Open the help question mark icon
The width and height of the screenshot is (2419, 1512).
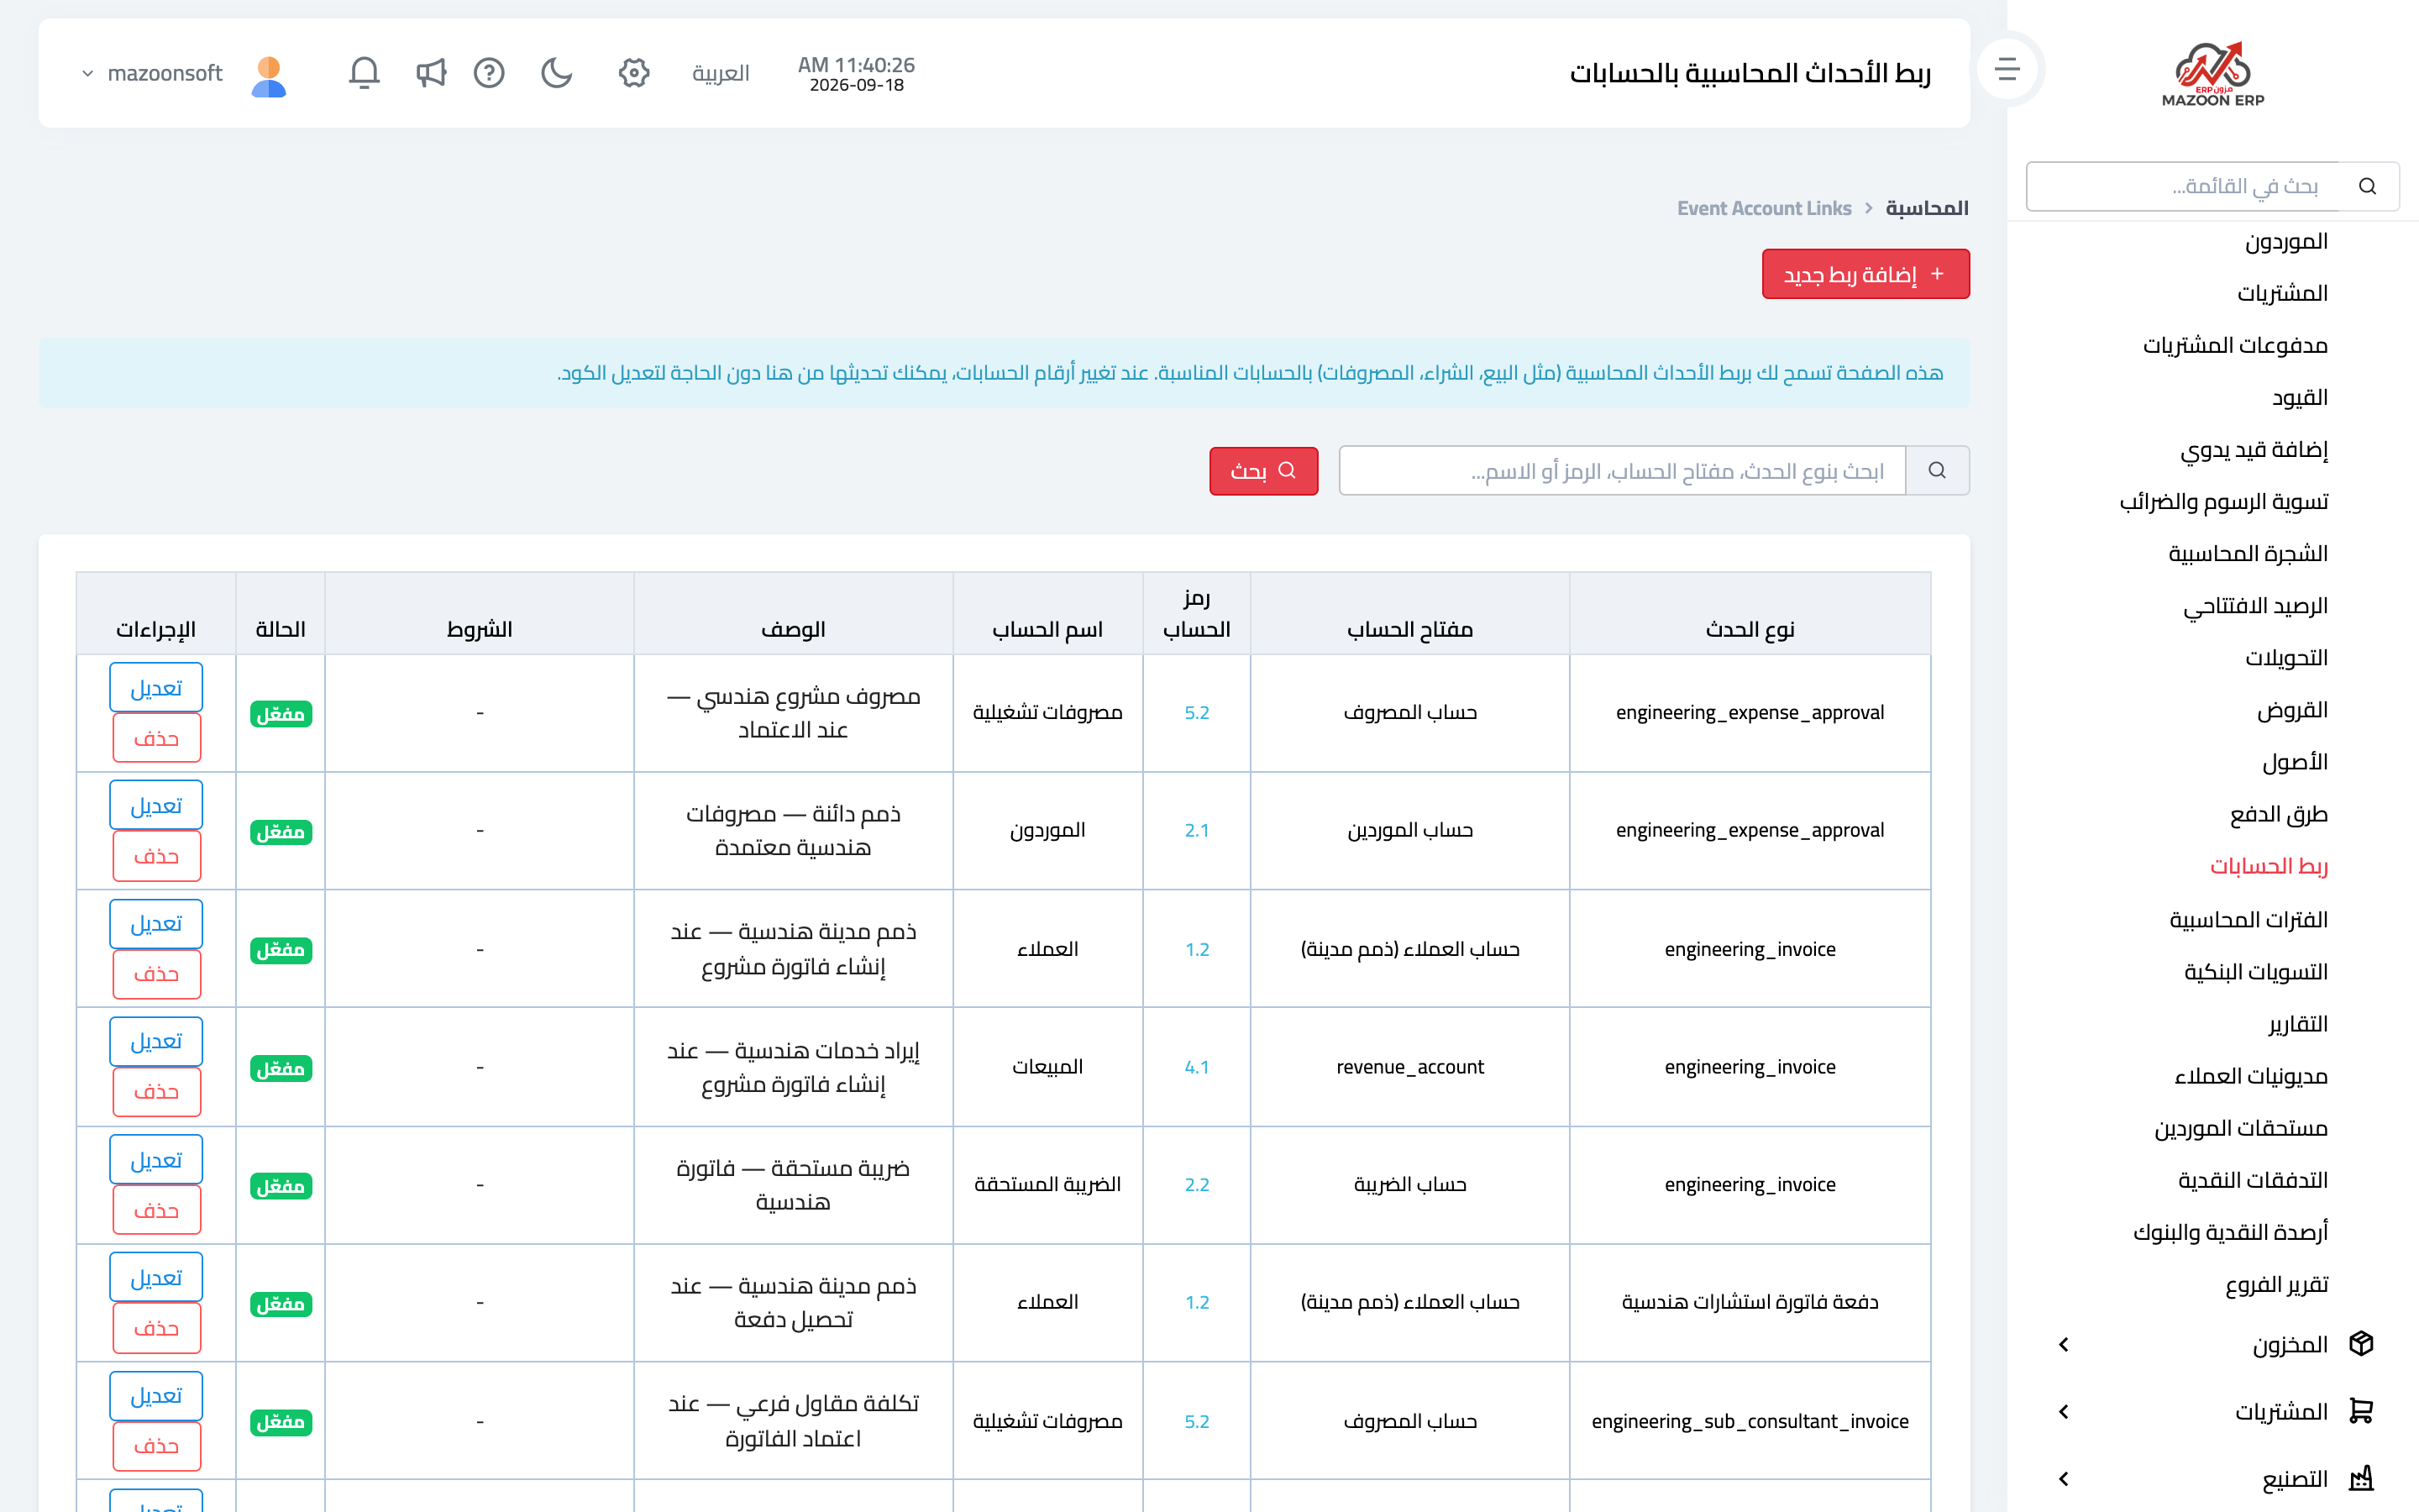489,73
